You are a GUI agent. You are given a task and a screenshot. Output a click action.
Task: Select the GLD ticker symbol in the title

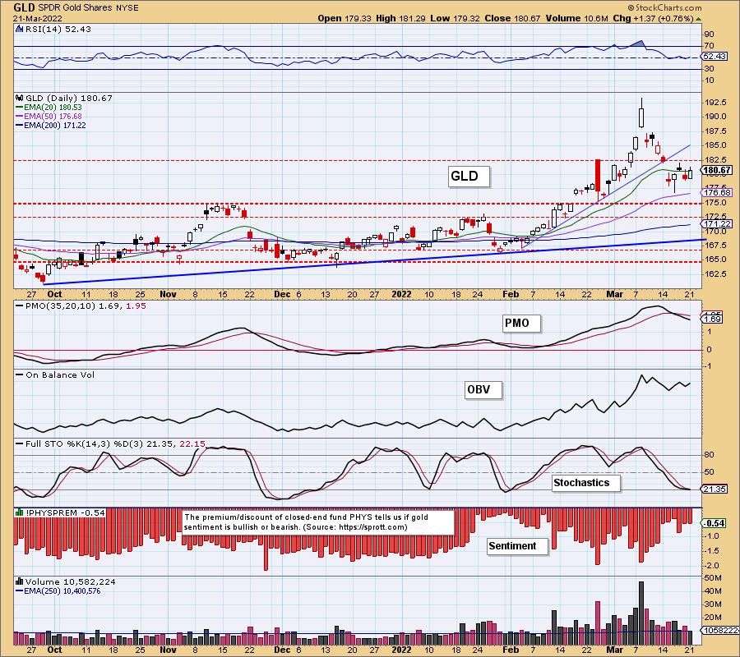[x=24, y=7]
